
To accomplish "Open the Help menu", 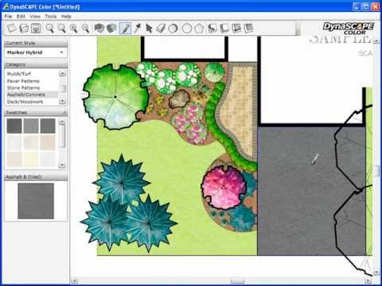I will [x=66, y=17].
